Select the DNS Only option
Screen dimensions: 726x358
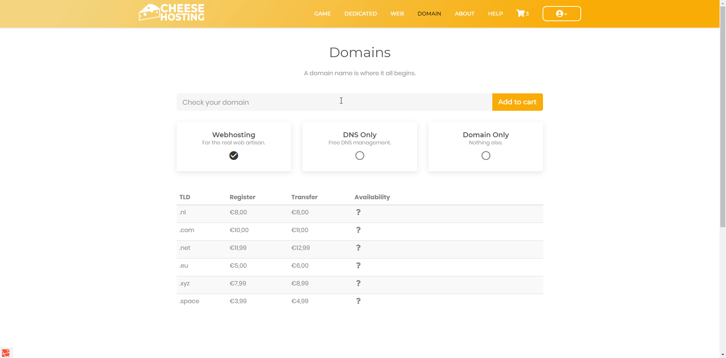(x=360, y=156)
